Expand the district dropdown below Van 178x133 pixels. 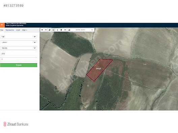coord(19,42)
